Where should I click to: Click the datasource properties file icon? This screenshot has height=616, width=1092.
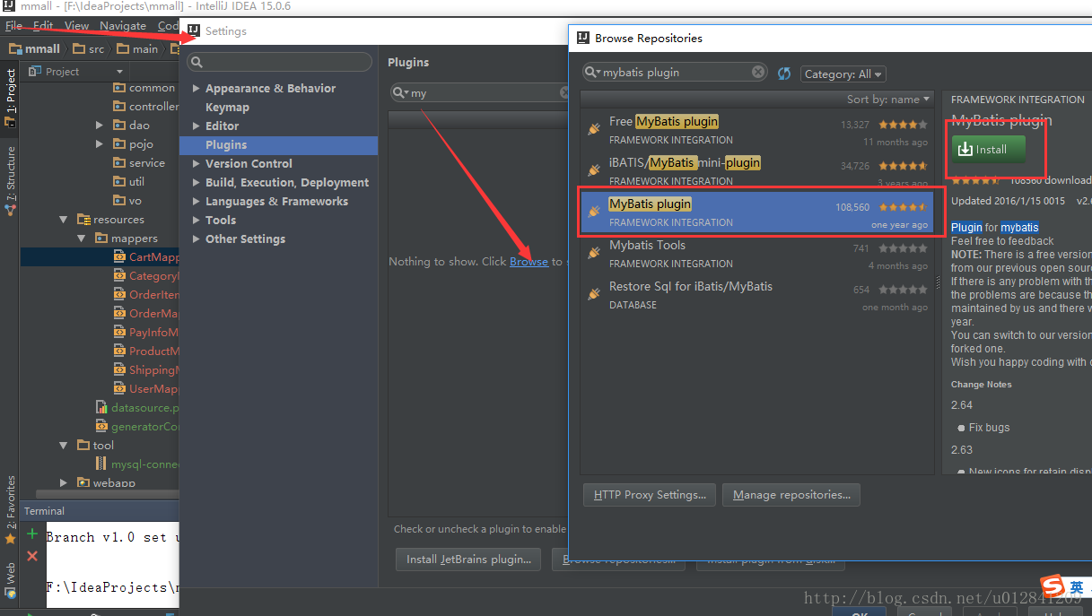(x=102, y=408)
